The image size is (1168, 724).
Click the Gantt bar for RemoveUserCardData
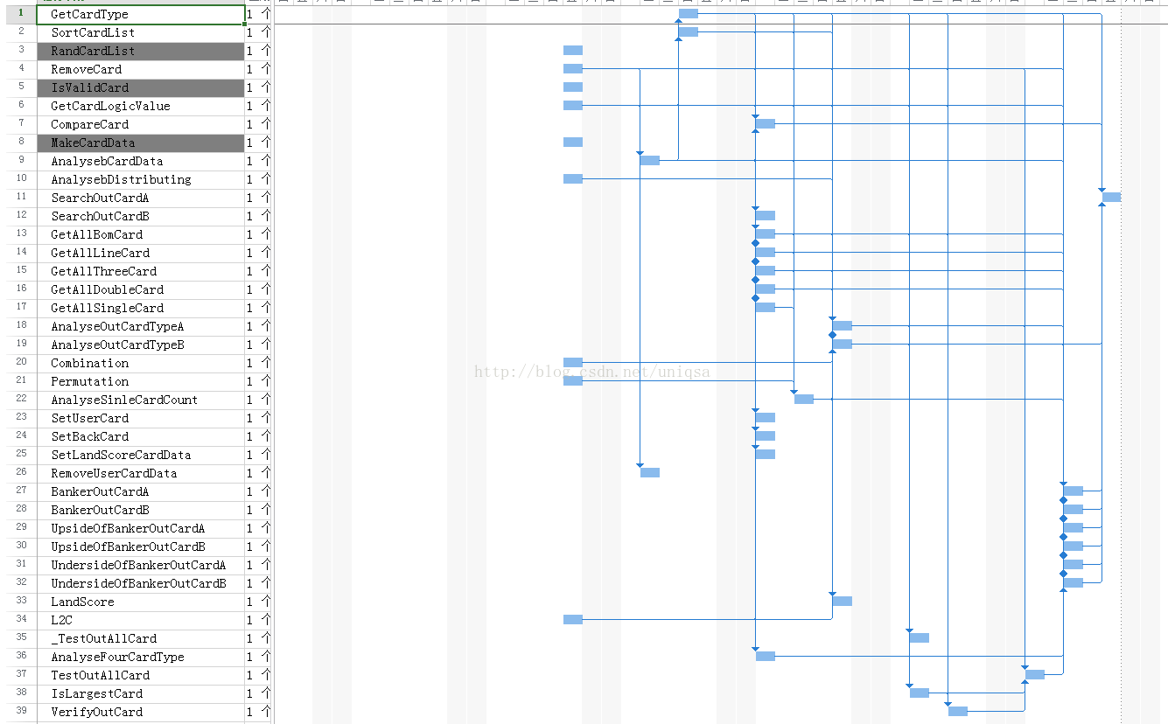click(x=650, y=472)
